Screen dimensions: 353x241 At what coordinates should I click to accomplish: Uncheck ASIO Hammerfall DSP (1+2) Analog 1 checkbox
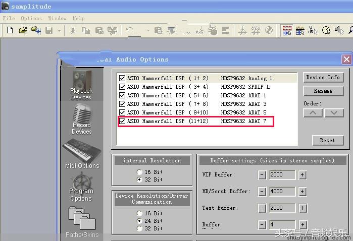(x=122, y=78)
